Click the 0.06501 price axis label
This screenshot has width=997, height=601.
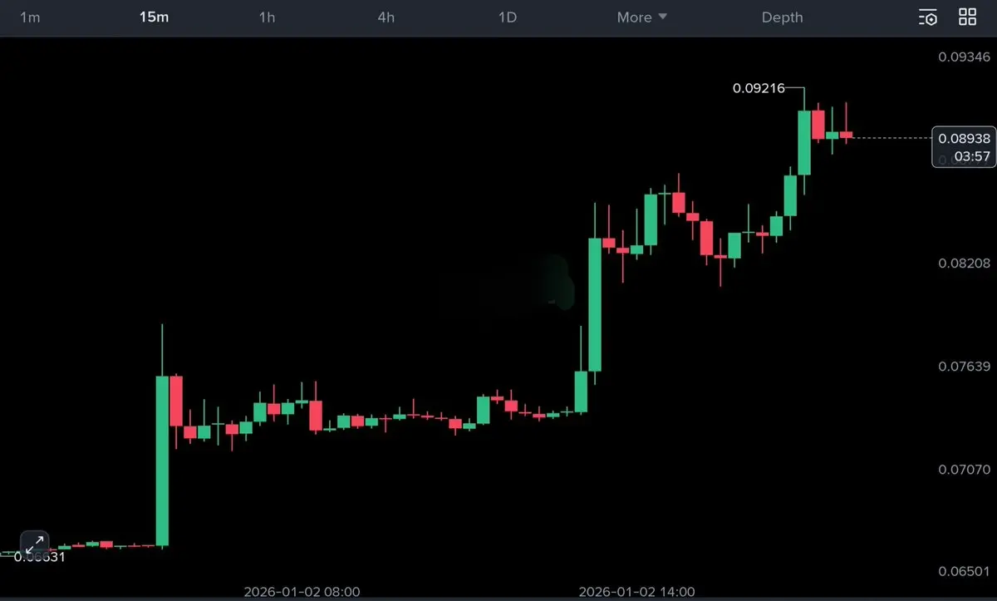pyautogui.click(x=964, y=573)
